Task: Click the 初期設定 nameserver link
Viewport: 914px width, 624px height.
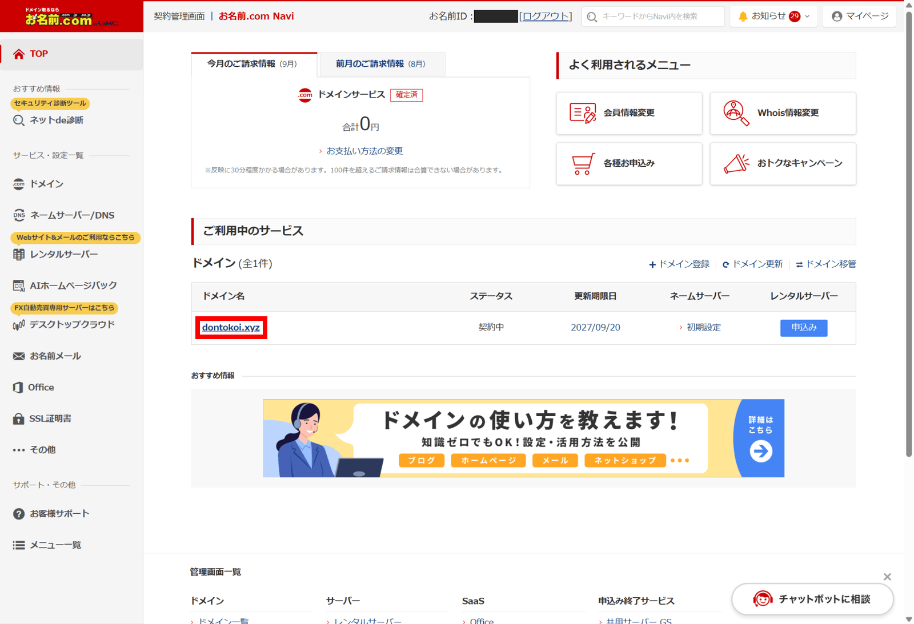Action: pyautogui.click(x=704, y=328)
